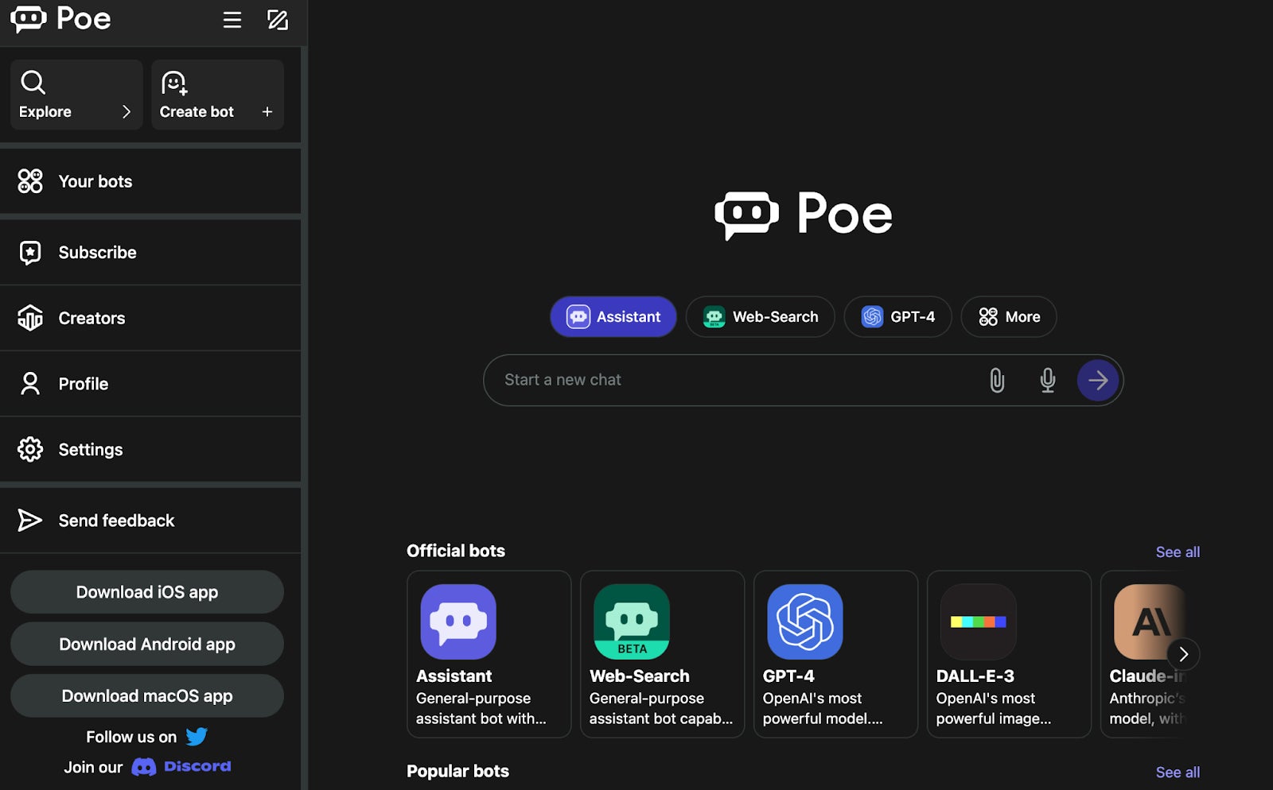The image size is (1273, 790).
Task: Click the "Follow us on" text
Action: coord(131,738)
